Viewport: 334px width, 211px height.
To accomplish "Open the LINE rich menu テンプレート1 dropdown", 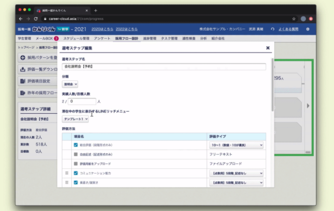I will 75,119.
